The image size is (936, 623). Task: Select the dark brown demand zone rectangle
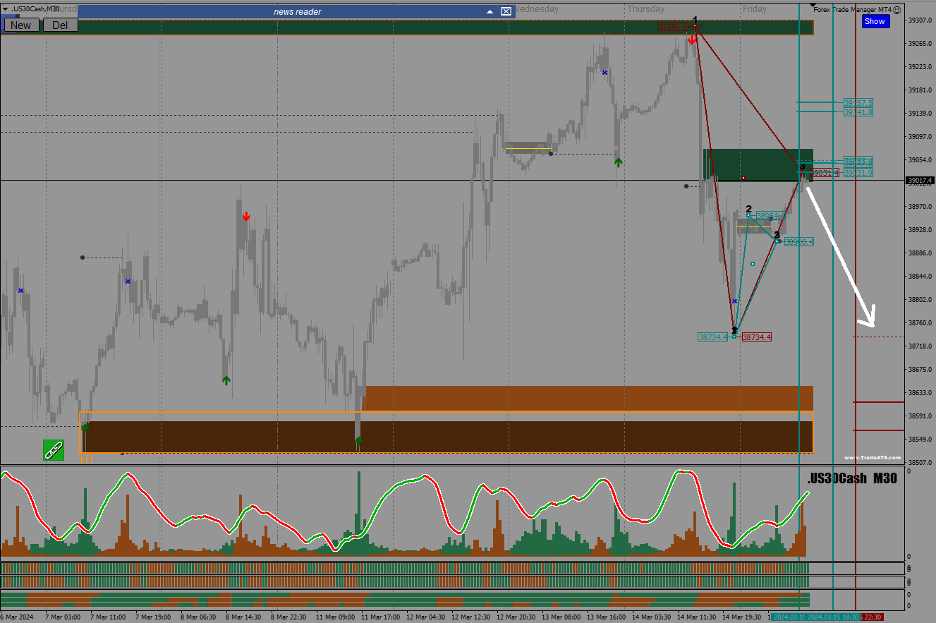click(x=448, y=437)
